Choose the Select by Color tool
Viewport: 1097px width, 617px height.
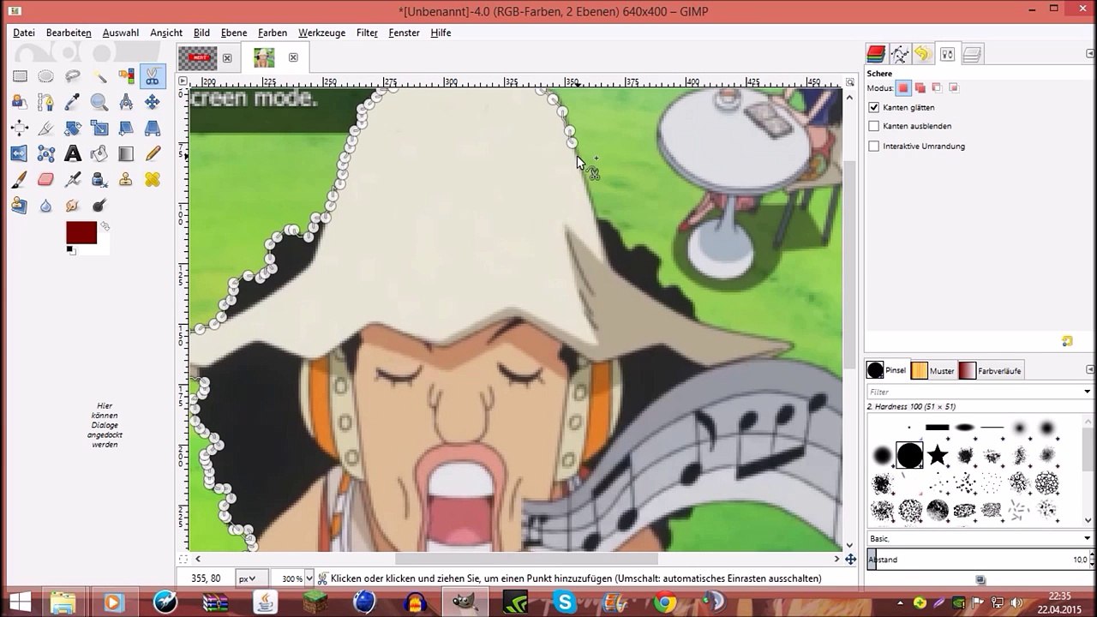pos(126,76)
